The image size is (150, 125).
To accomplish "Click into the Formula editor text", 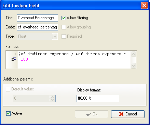I will (74, 60).
